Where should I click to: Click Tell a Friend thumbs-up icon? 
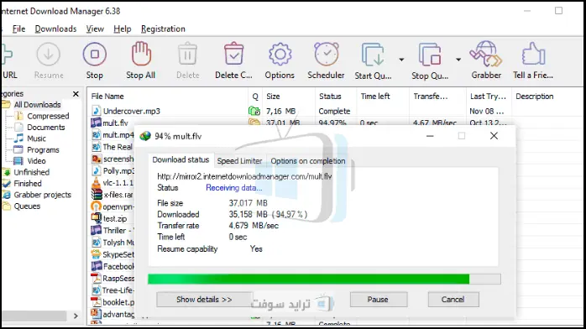pyautogui.click(x=533, y=55)
